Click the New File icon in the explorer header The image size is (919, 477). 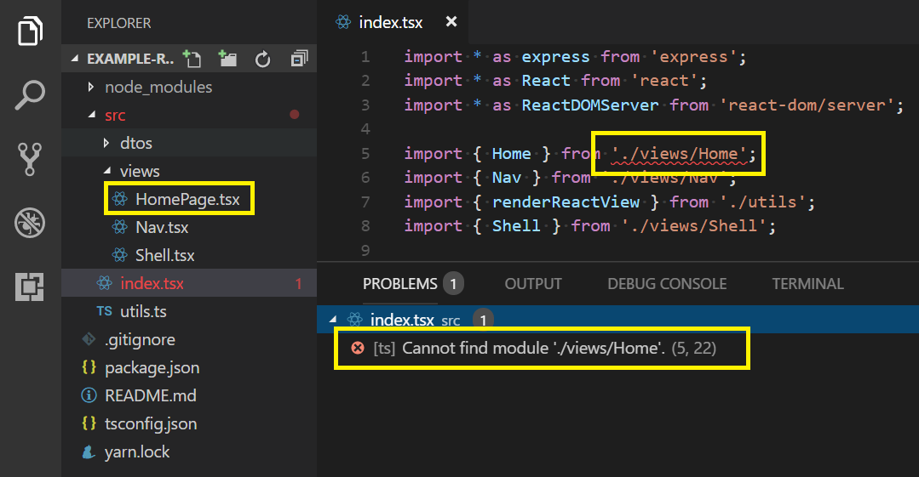coord(192,59)
